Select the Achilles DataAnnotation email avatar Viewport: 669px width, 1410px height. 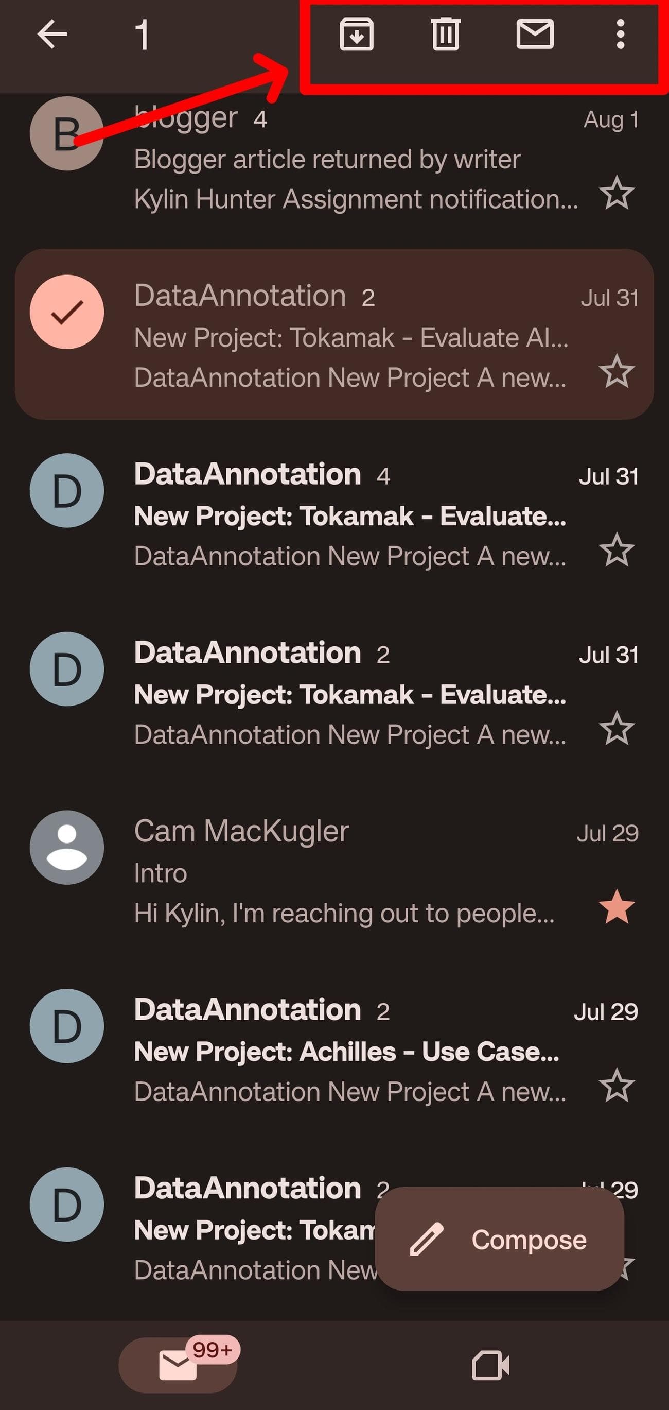[67, 1026]
